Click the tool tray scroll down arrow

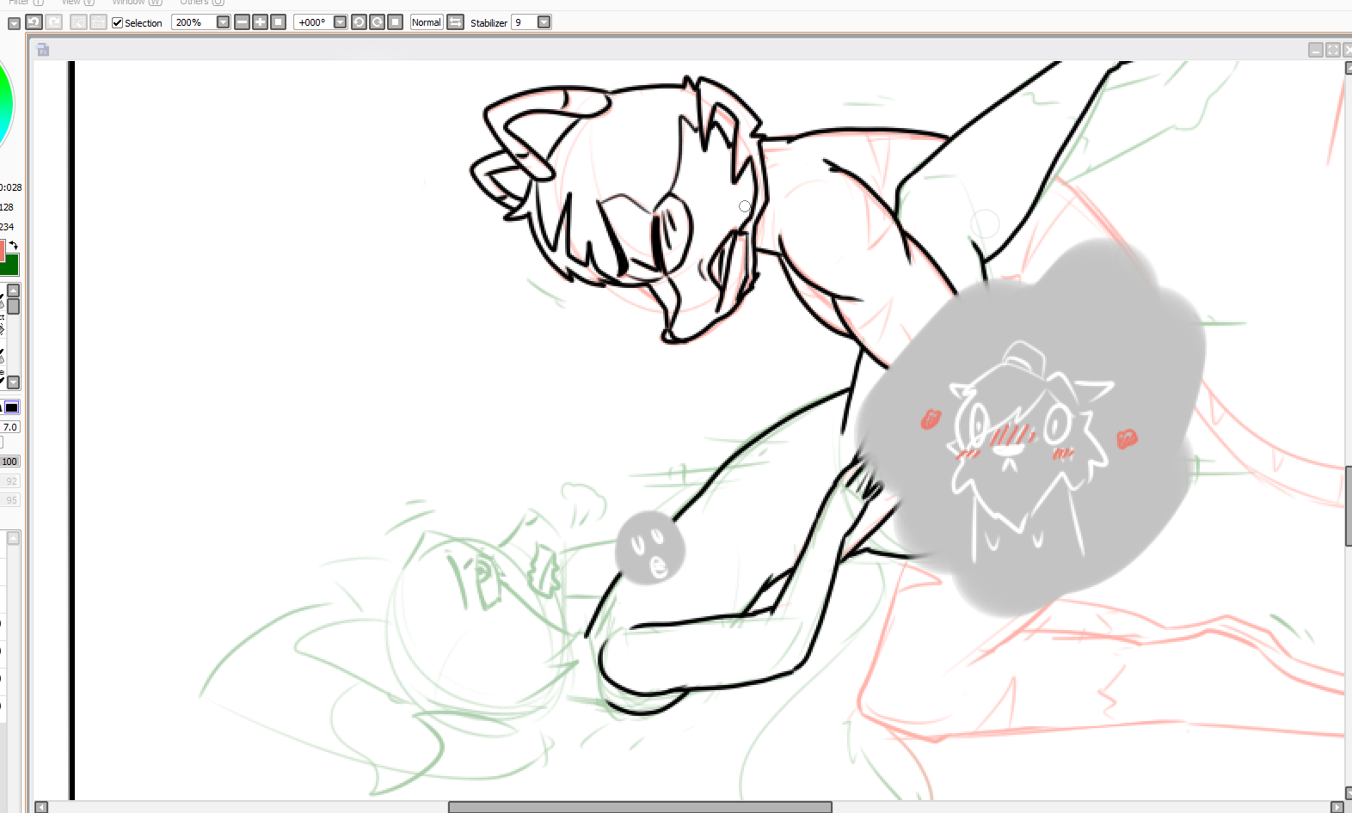click(14, 382)
